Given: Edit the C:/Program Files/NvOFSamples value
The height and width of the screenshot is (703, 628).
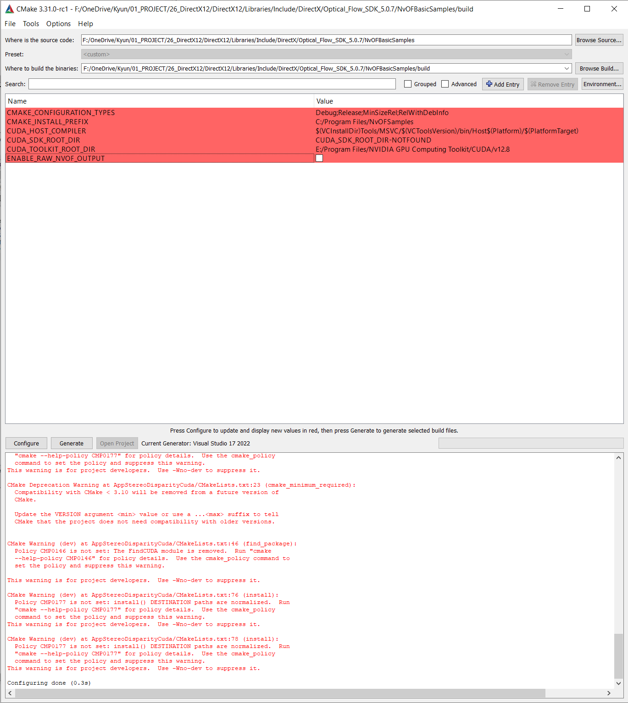Looking at the screenshot, I should pyautogui.click(x=468, y=121).
